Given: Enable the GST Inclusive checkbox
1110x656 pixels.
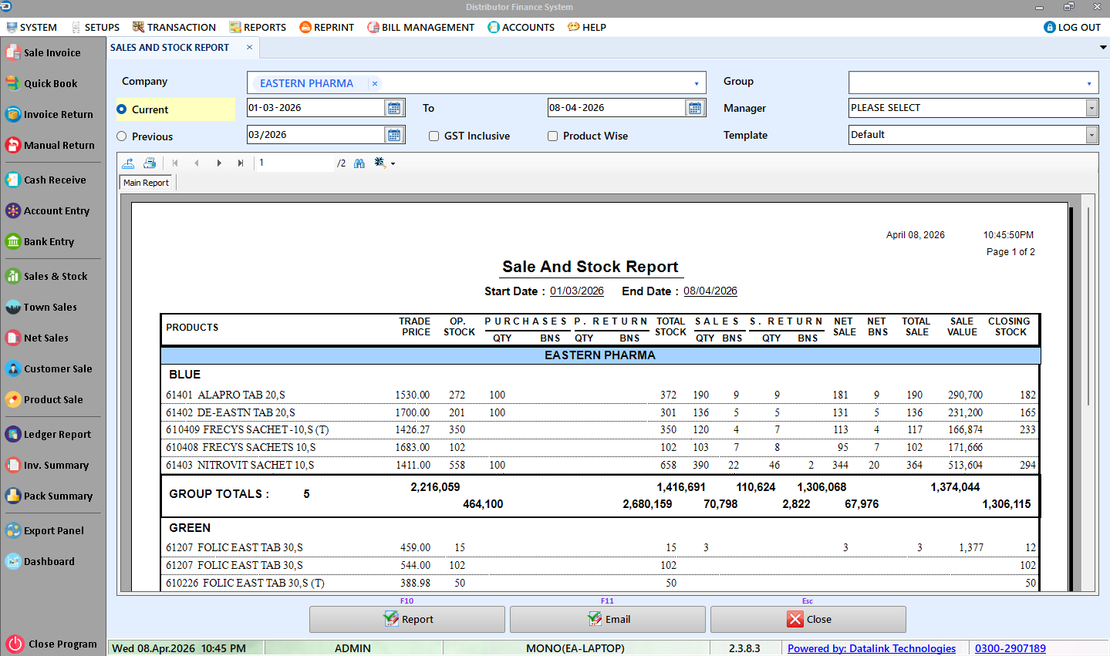Looking at the screenshot, I should (x=434, y=136).
